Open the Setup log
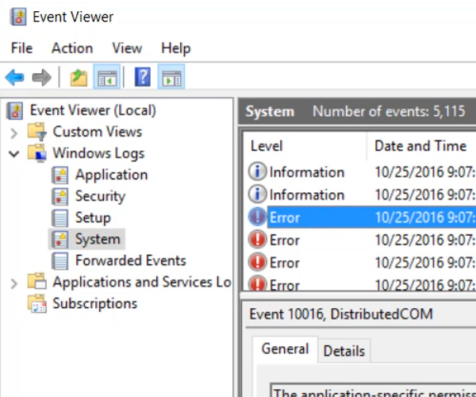The width and height of the screenshot is (476, 397). (x=93, y=218)
